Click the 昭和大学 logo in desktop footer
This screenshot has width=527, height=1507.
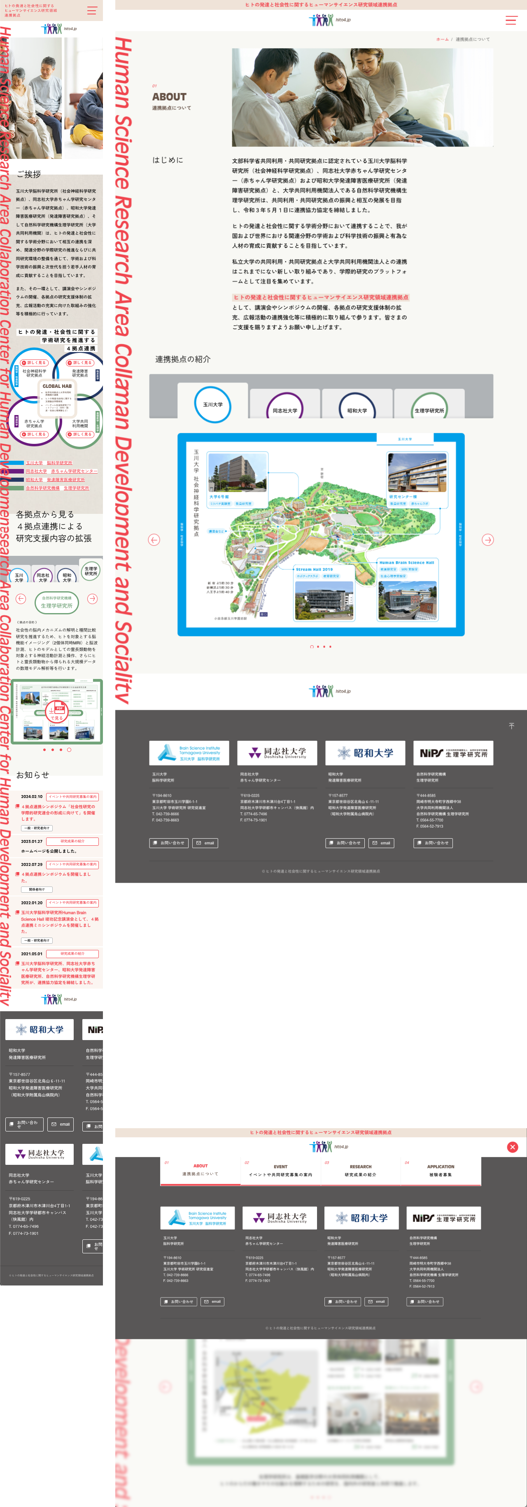tap(365, 753)
